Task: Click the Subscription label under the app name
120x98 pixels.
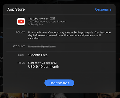Action: tap(35, 24)
